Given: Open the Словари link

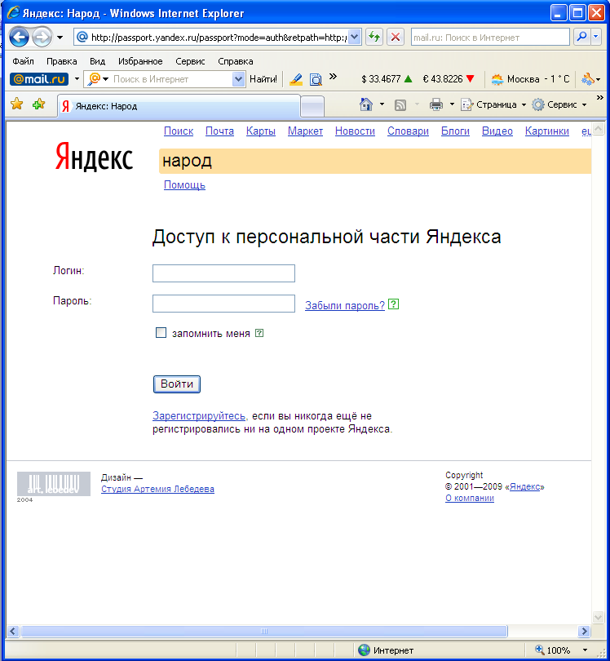Looking at the screenshot, I should click(409, 131).
